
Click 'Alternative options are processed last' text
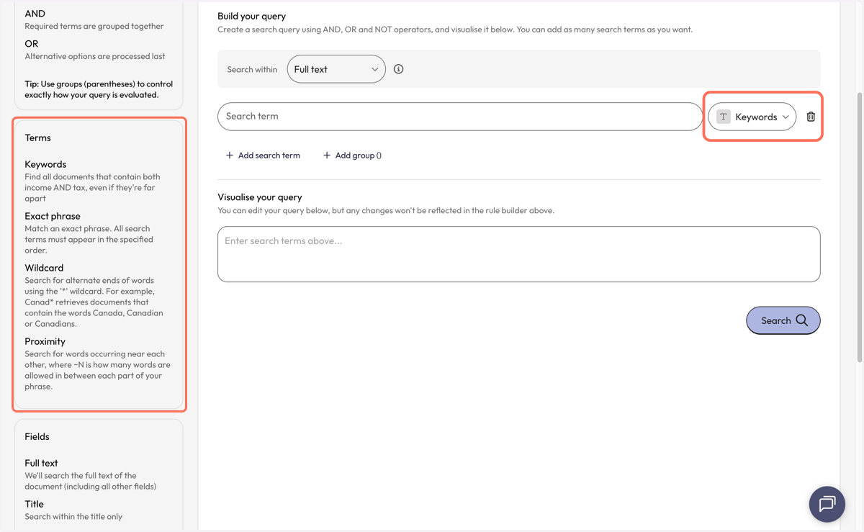(x=95, y=56)
